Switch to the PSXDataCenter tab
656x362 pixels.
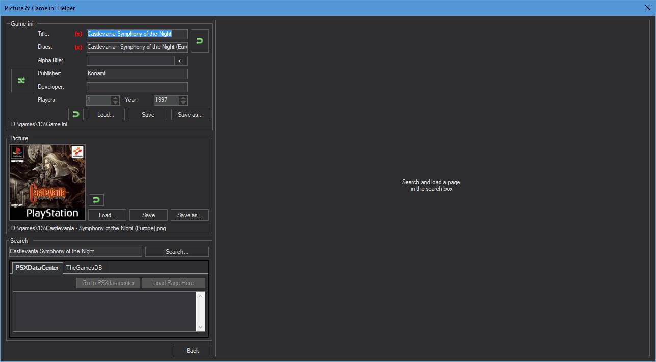coord(37,268)
